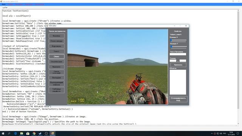242x136 pixels.
Task: Click 'function TestFunction()' line in editor
Action: (16, 11)
